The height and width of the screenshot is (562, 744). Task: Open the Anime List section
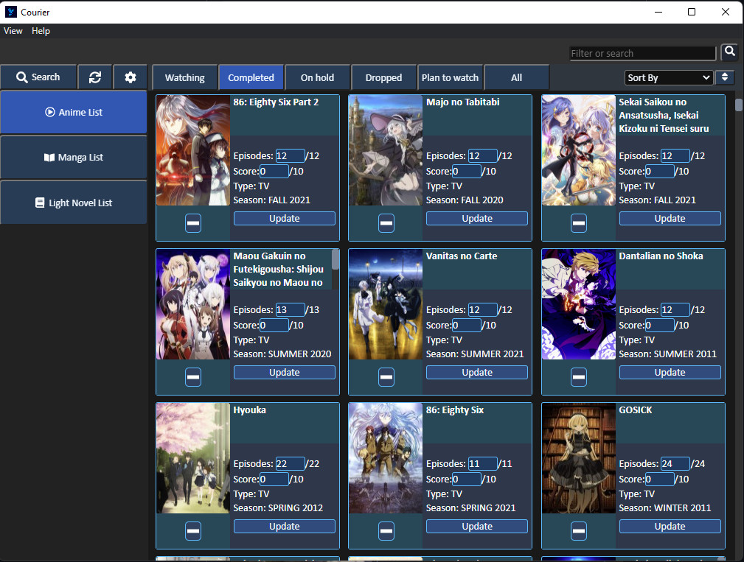[x=74, y=112]
